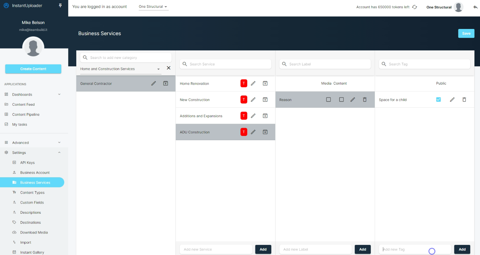Click the Save button
Image resolution: width=480 pixels, height=255 pixels.
466,34
